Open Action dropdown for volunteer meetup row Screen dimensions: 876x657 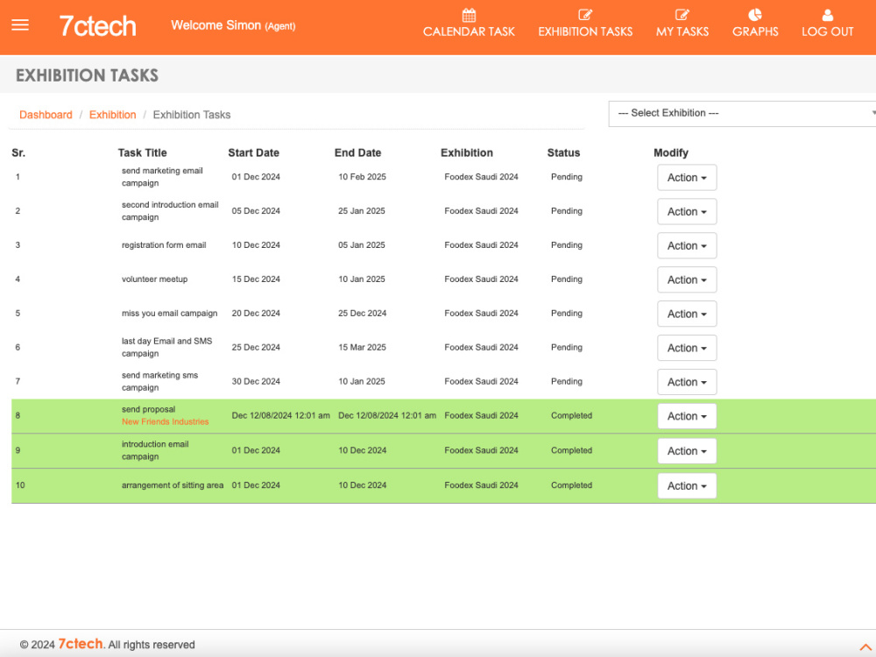coord(687,280)
